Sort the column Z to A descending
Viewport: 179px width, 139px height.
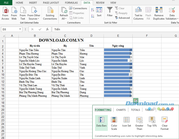[x=93, y=16]
